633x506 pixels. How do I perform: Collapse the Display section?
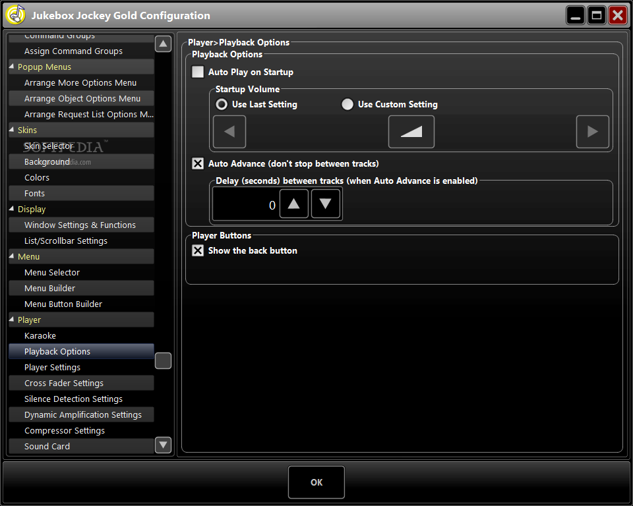point(12,209)
